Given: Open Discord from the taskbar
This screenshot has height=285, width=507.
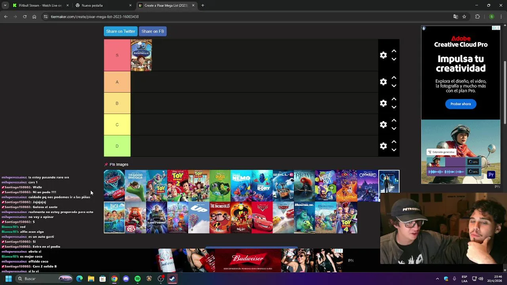Looking at the screenshot, I should pos(126,279).
